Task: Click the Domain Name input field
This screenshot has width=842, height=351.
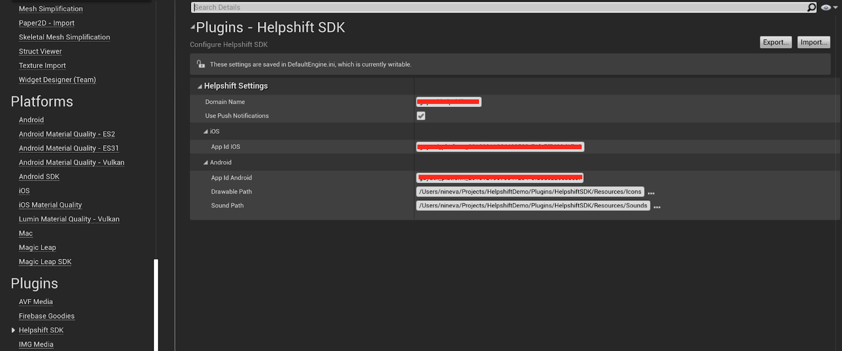Action: [448, 102]
